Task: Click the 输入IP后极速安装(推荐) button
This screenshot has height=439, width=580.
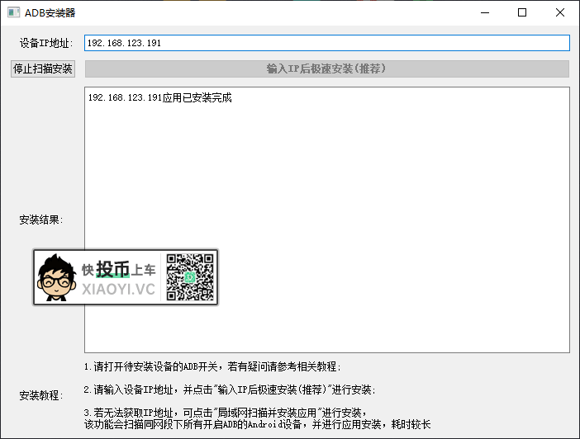Action: click(x=327, y=68)
